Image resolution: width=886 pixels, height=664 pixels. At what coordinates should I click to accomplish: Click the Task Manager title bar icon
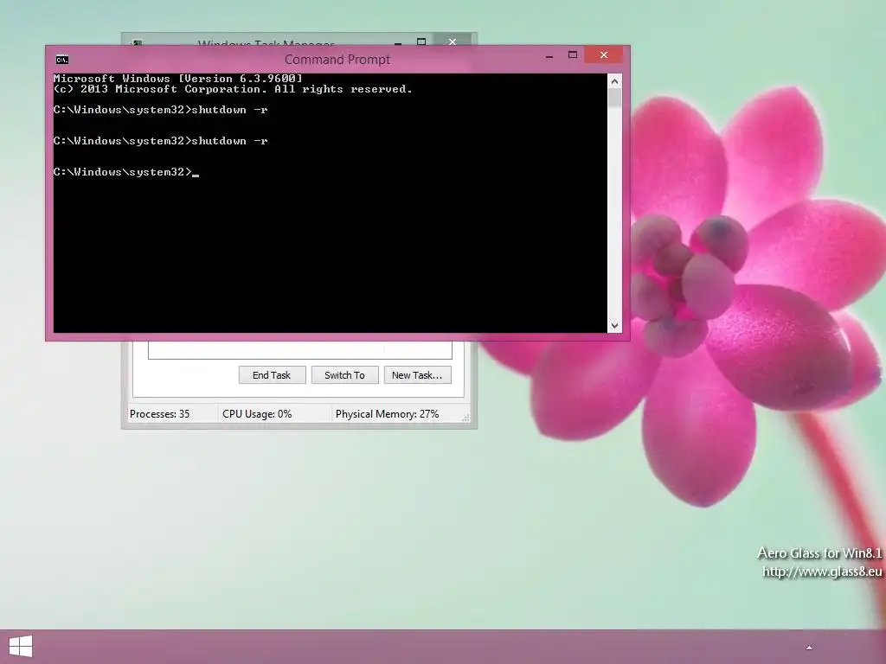(137, 42)
